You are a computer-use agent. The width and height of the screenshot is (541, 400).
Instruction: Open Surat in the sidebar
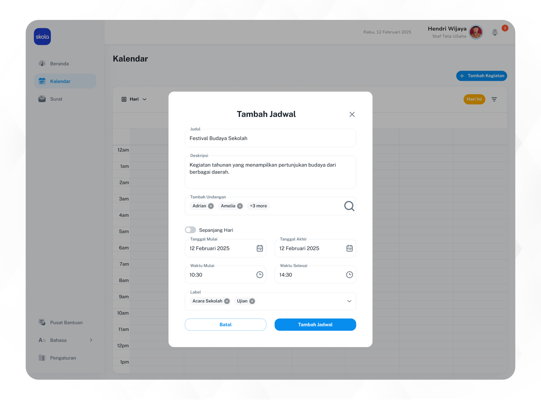click(56, 99)
